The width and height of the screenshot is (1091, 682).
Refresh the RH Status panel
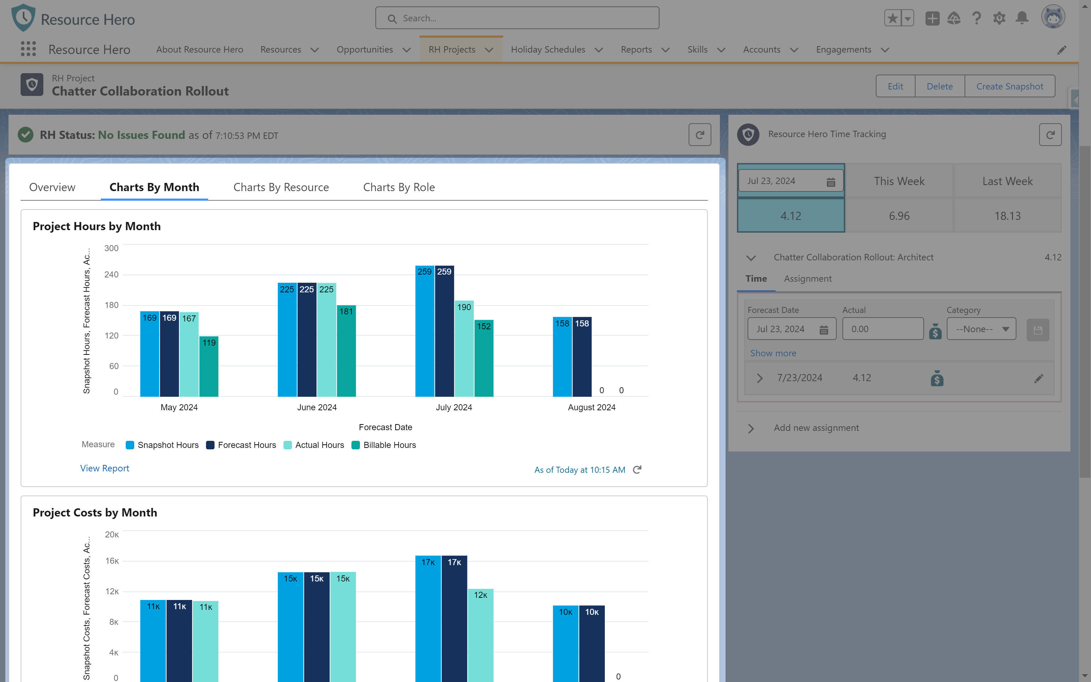(x=700, y=134)
